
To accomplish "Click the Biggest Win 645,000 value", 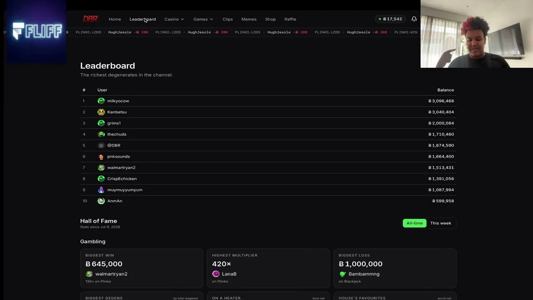I will pos(104,264).
